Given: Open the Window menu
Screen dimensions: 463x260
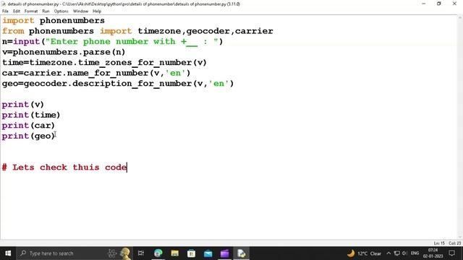Looking at the screenshot, I should 80,12.
